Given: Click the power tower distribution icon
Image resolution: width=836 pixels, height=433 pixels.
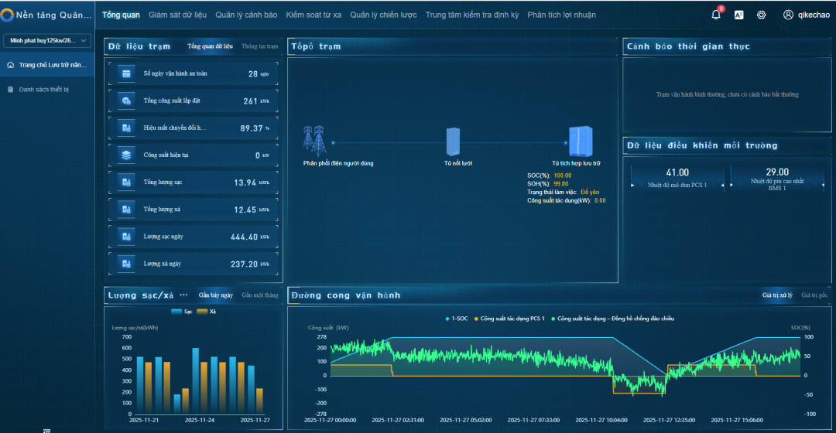Looking at the screenshot, I should (313, 141).
